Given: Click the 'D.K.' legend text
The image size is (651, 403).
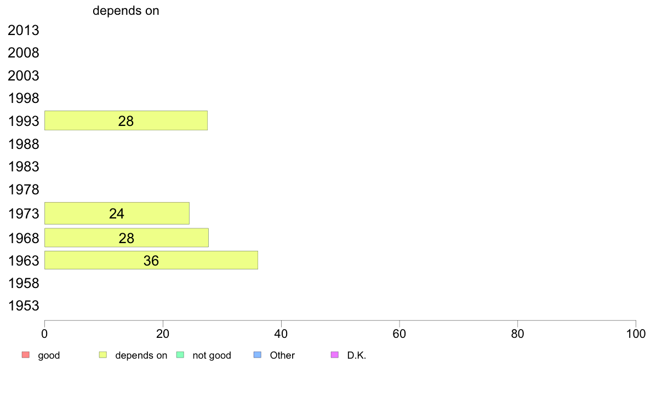Looking at the screenshot, I should (x=357, y=355).
